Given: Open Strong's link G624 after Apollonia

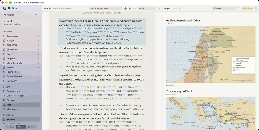Looking at the screenshot, I should [84, 32].
